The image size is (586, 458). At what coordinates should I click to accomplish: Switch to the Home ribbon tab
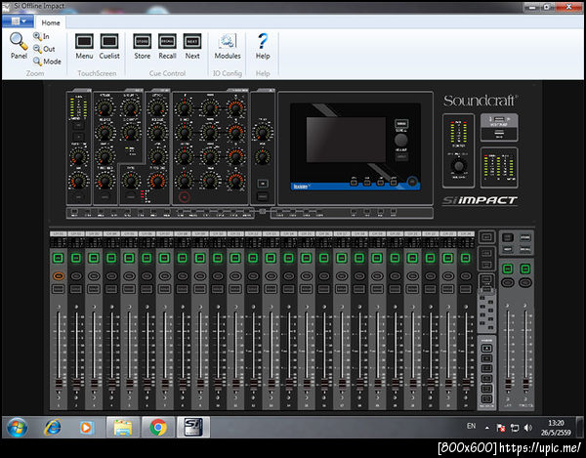point(51,21)
